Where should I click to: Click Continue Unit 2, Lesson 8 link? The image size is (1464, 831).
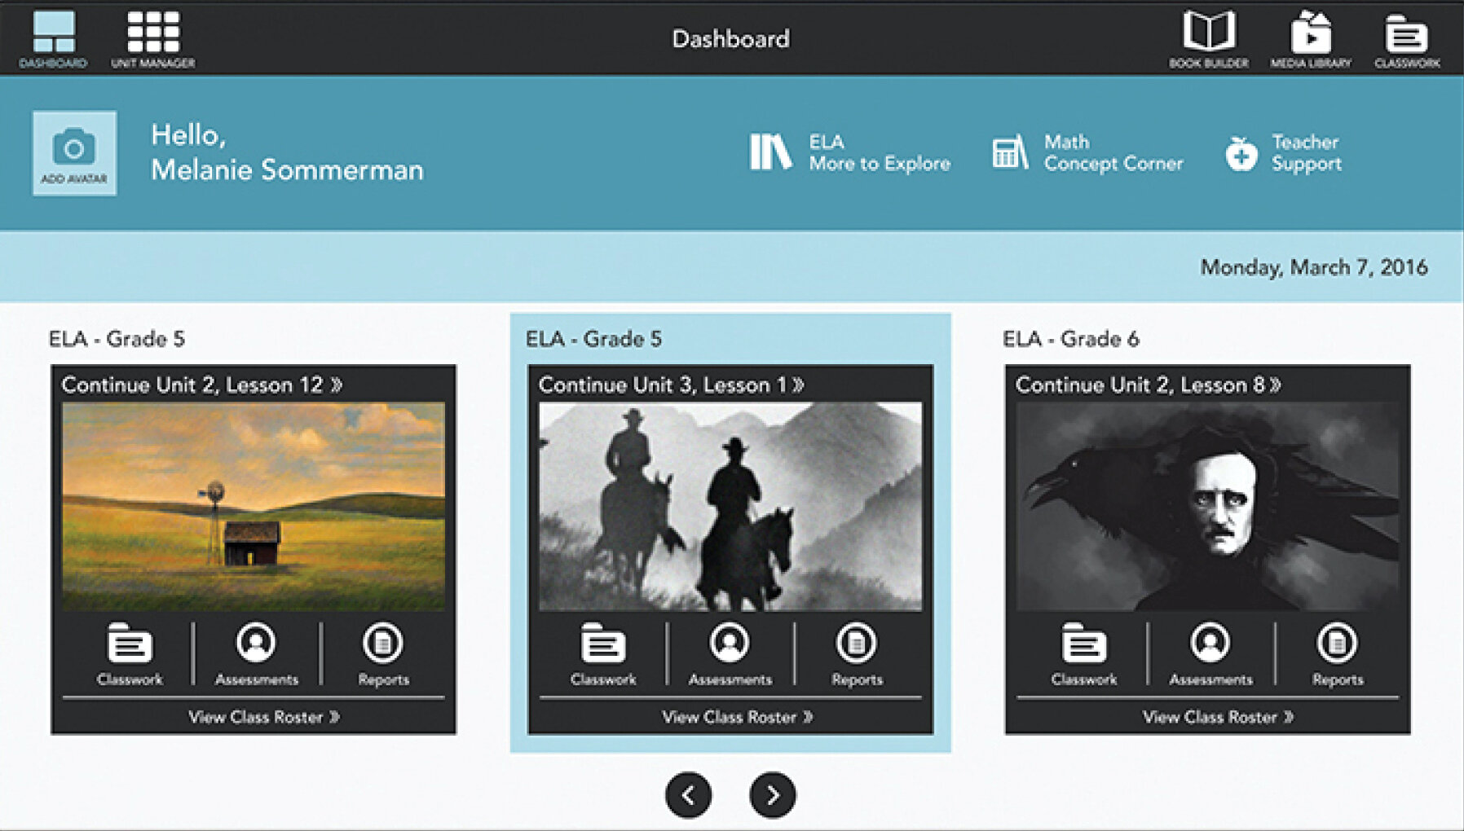point(1149,385)
